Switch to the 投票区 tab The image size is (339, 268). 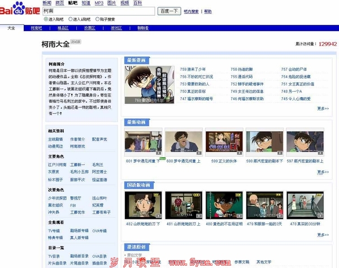point(90,28)
